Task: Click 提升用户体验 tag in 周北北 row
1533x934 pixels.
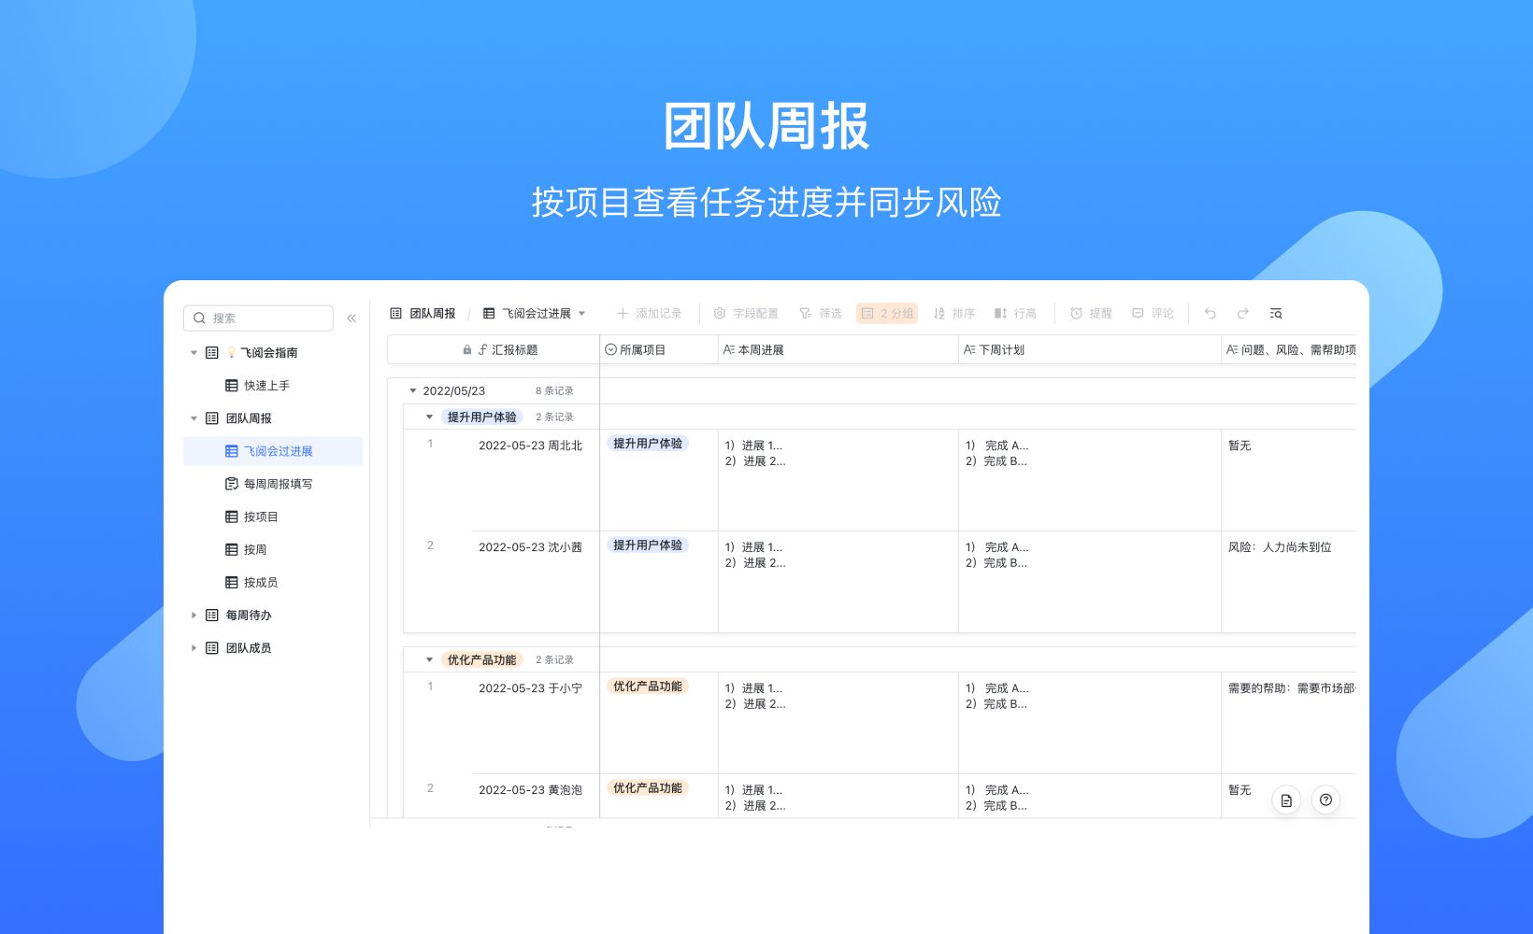Action: coord(648,444)
